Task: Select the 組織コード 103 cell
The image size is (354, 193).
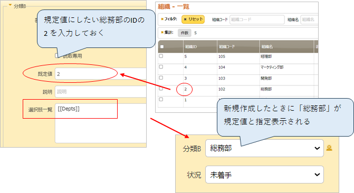Action: tap(222, 79)
